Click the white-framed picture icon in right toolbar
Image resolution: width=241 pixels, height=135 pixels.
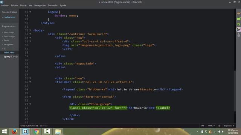click(238, 30)
